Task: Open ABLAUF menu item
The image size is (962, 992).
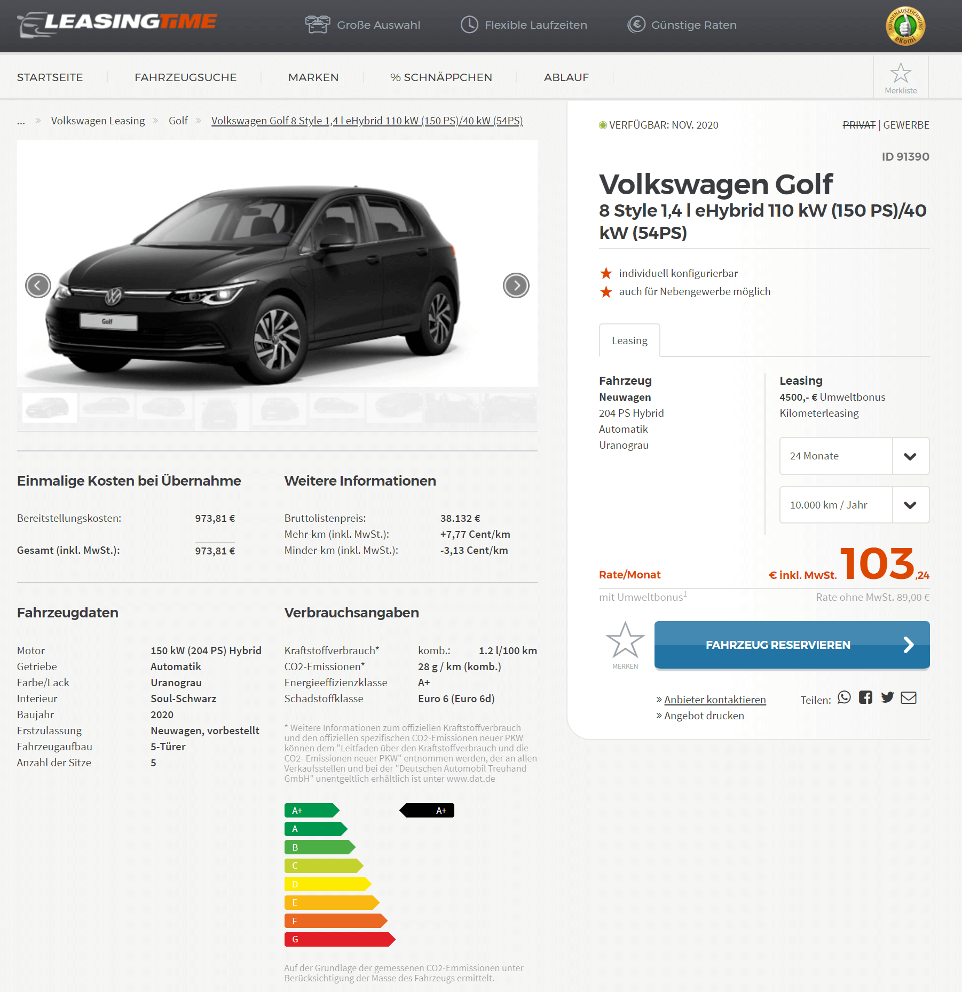Action: (566, 77)
